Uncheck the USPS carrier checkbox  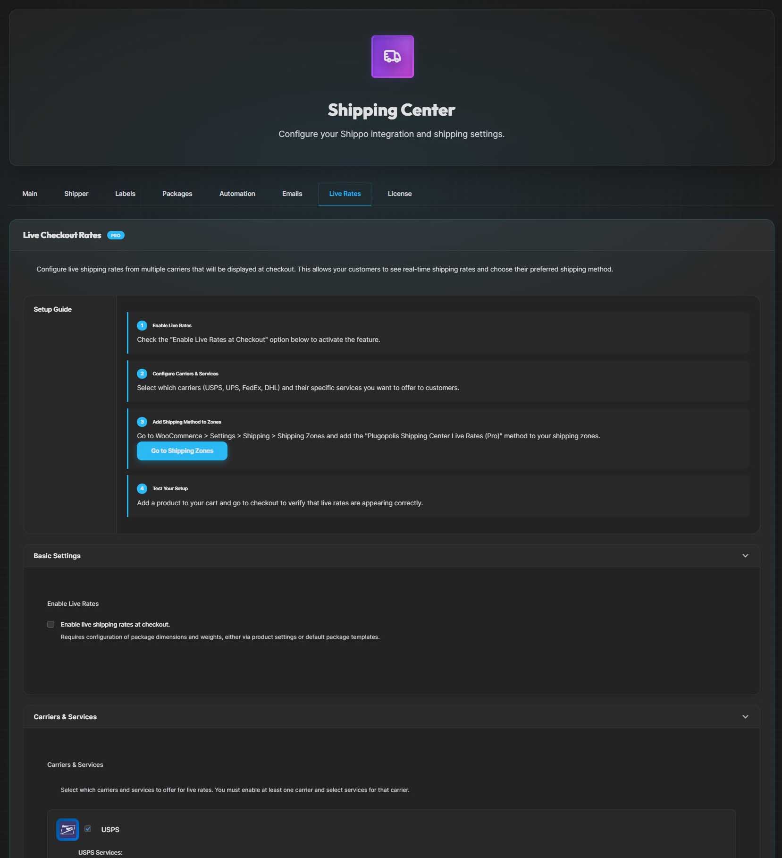pyautogui.click(x=88, y=829)
